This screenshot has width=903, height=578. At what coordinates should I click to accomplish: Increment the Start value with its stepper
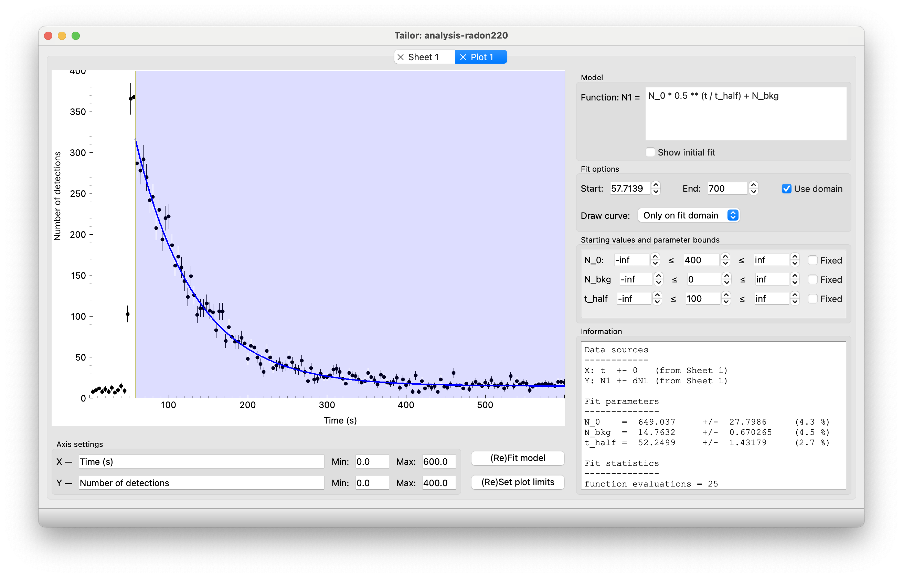point(655,186)
